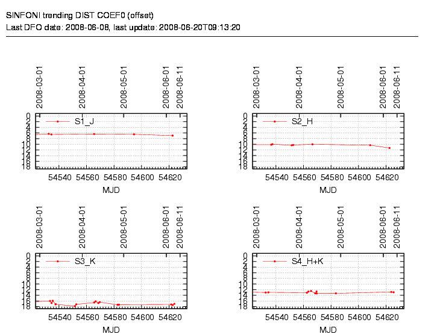Click the 2008-03-01 date label above S2_H plot

pyautogui.click(x=257, y=87)
